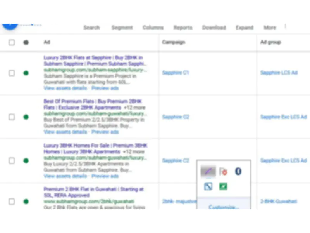The width and height of the screenshot is (310, 233).
Task: Open the blue Bluetooth-style extension icon
Action: [x=238, y=171]
